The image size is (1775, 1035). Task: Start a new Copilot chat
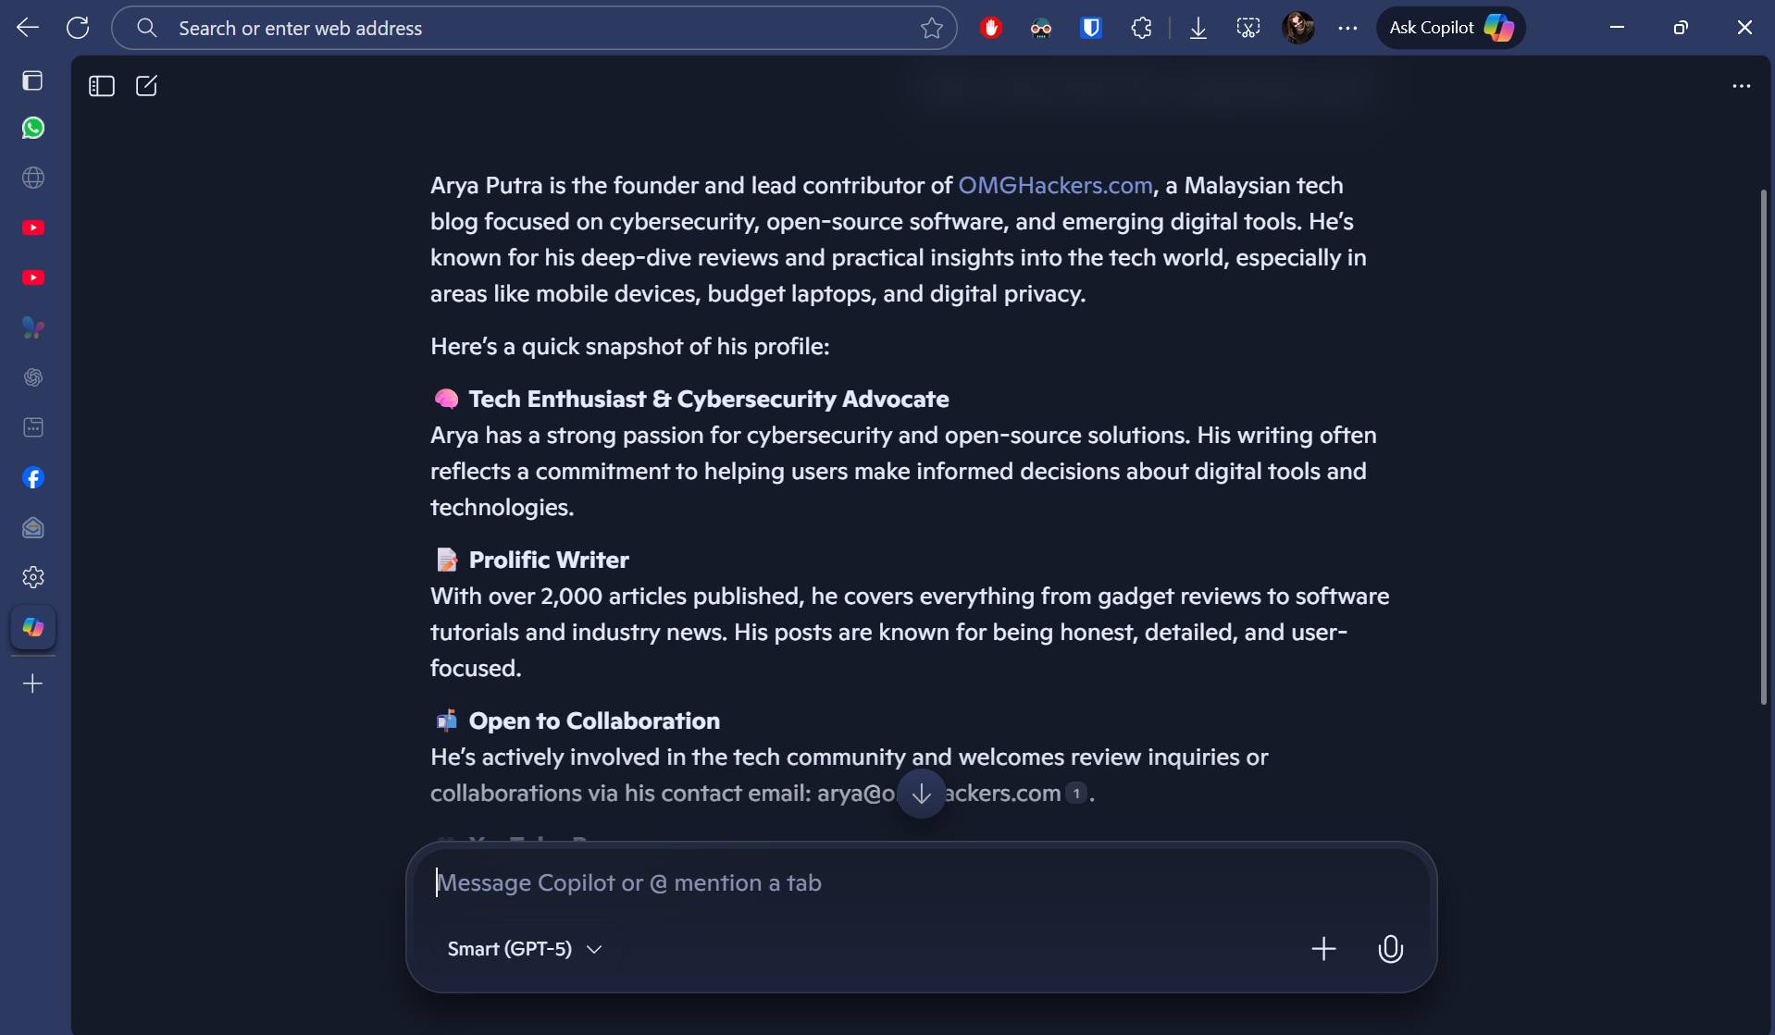tap(146, 86)
